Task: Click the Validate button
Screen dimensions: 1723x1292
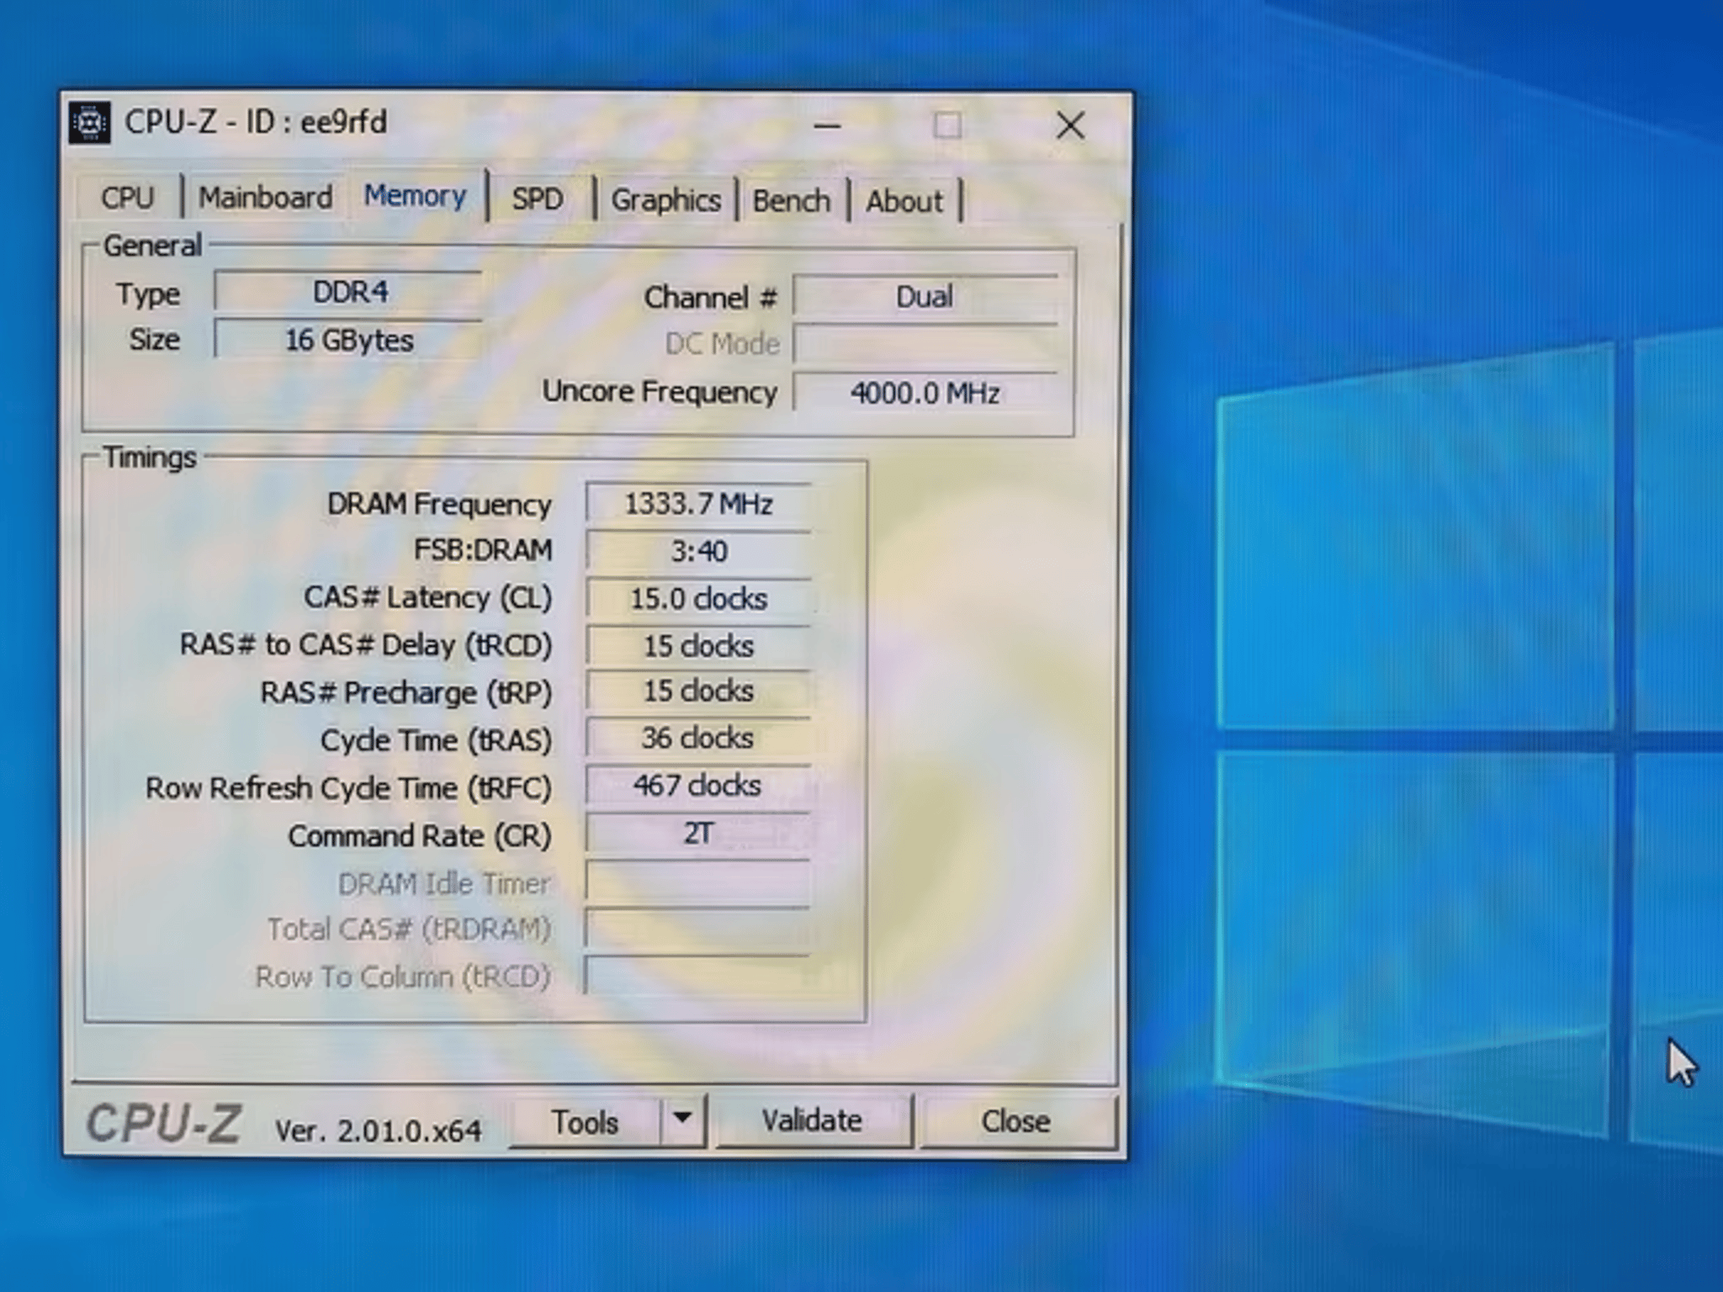Action: click(x=812, y=1120)
